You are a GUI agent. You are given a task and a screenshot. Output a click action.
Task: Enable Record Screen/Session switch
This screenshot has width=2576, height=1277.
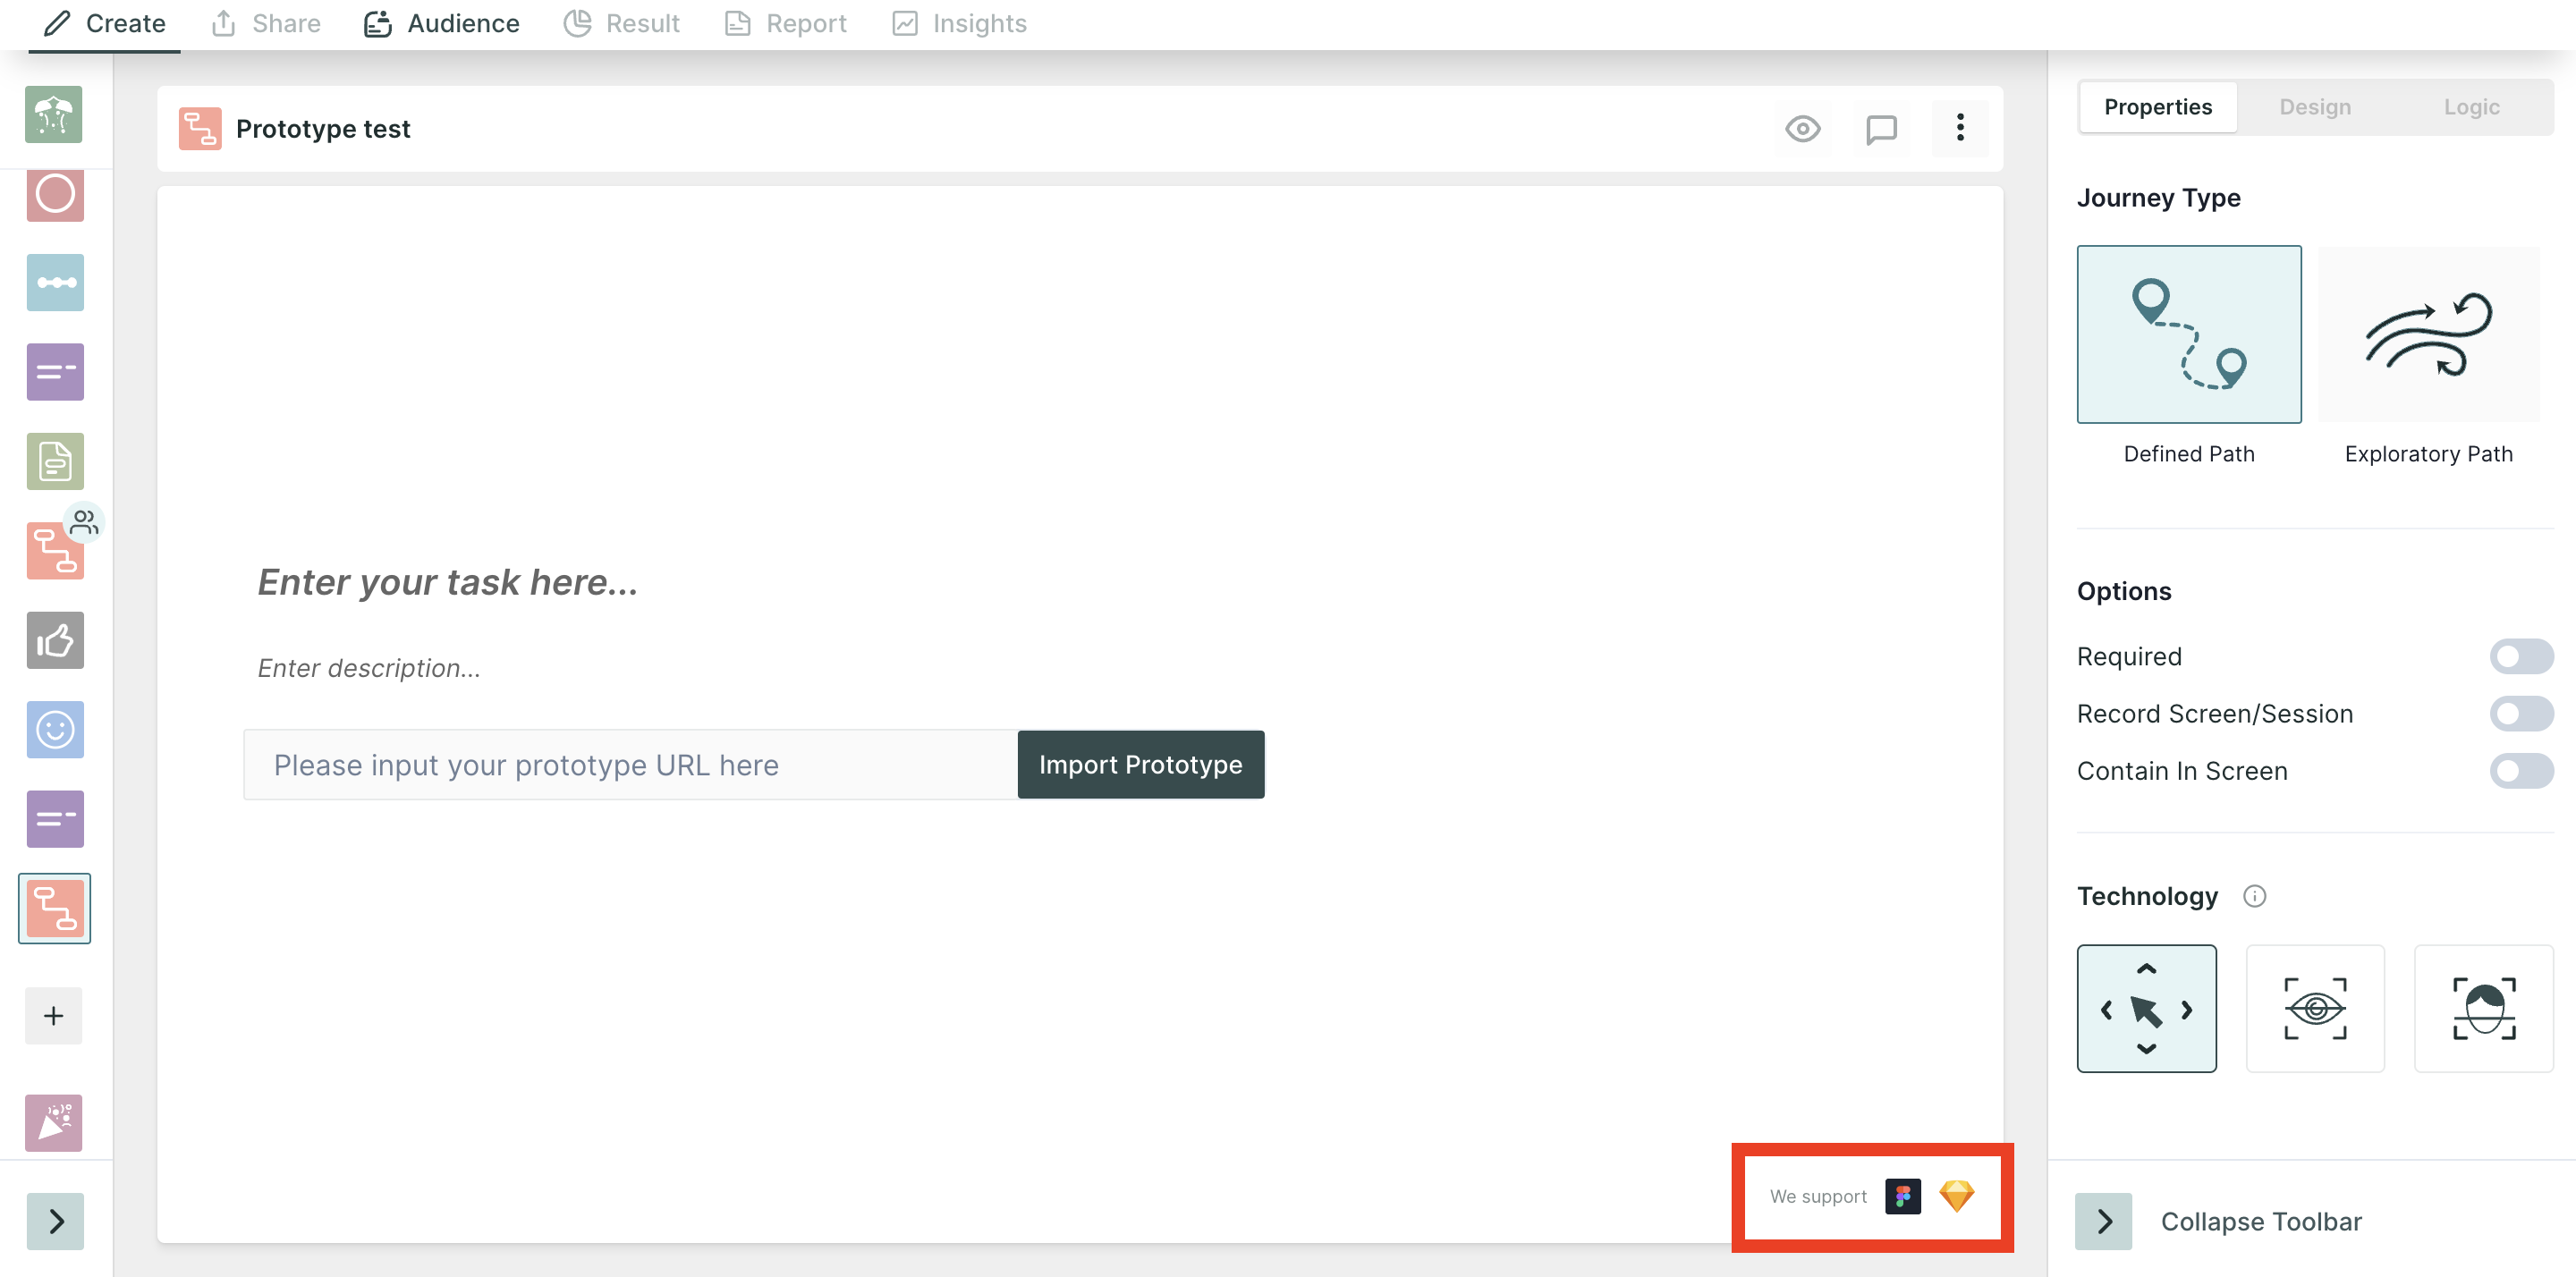click(2521, 714)
